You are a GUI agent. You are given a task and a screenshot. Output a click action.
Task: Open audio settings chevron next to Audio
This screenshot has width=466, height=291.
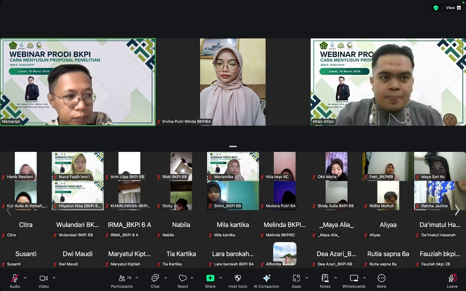(x=24, y=277)
